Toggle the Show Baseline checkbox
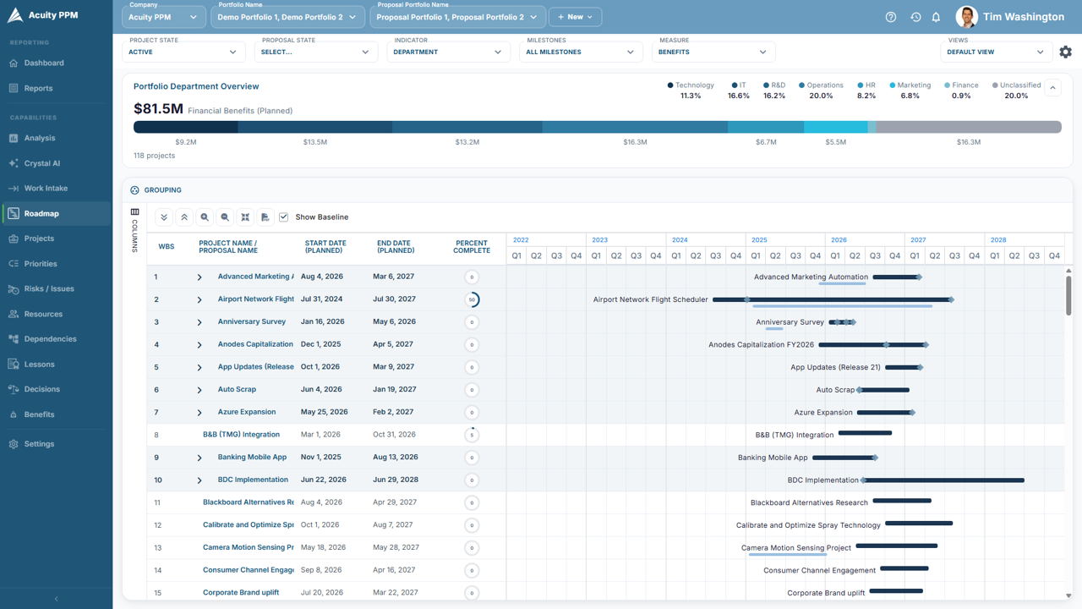Screen dimensions: 1082x609 tap(284, 217)
